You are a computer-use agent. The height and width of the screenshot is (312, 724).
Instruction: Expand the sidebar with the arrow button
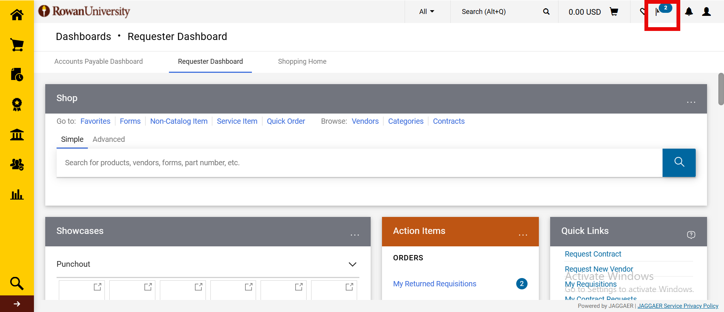[x=17, y=304]
